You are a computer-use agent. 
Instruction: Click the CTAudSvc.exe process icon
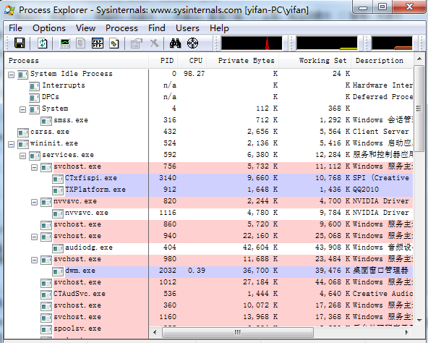pos(46,295)
